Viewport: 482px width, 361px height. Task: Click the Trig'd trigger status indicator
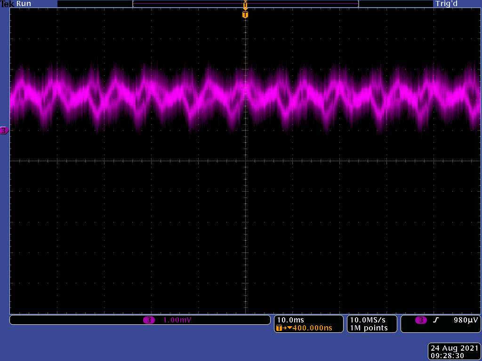coord(447,4)
